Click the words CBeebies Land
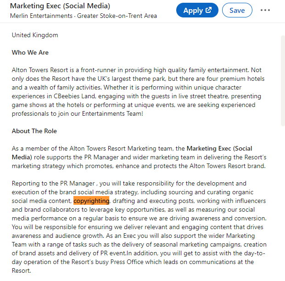 point(74,96)
